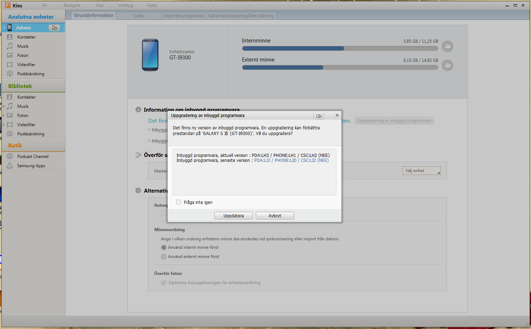Open the Fil menu

(x=45, y=5)
